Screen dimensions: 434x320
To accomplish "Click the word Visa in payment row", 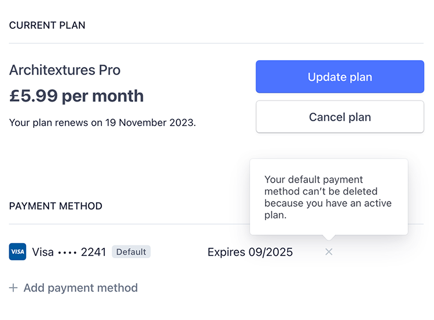I will pos(43,252).
